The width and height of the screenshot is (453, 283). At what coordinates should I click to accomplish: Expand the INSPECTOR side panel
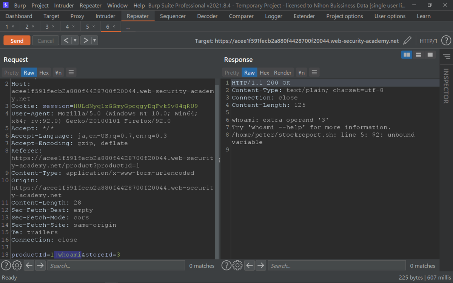[x=446, y=86]
